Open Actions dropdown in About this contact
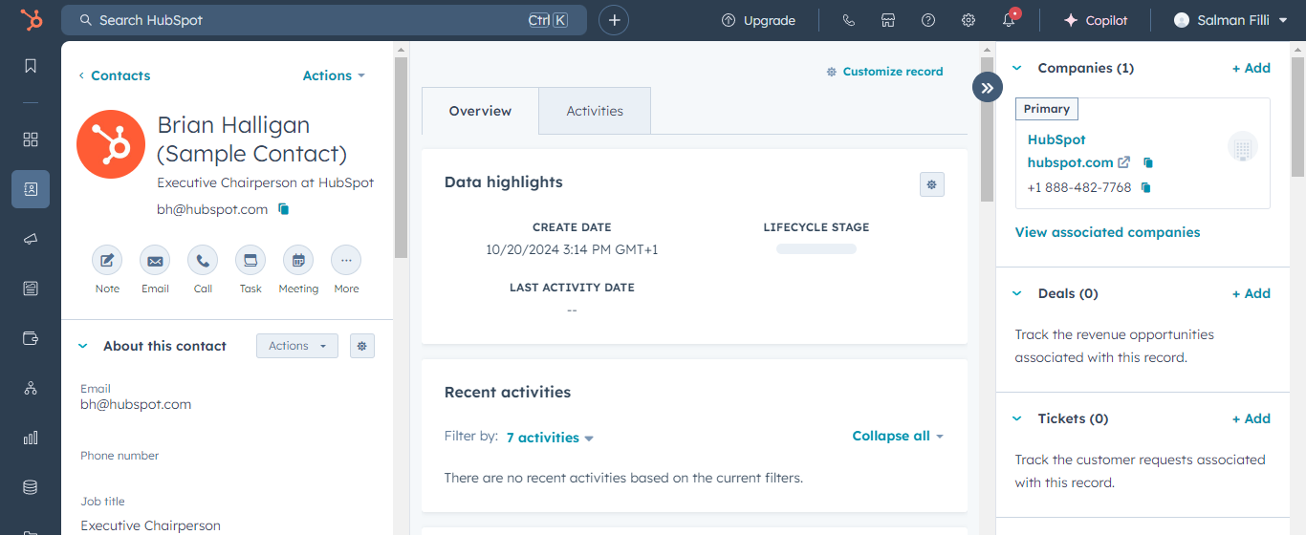The height and width of the screenshot is (535, 1306). (x=297, y=346)
